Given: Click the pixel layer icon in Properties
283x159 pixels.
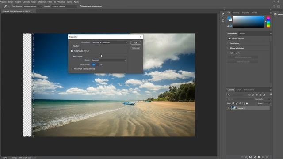Looking at the screenshot, I should pyautogui.click(x=229, y=38).
